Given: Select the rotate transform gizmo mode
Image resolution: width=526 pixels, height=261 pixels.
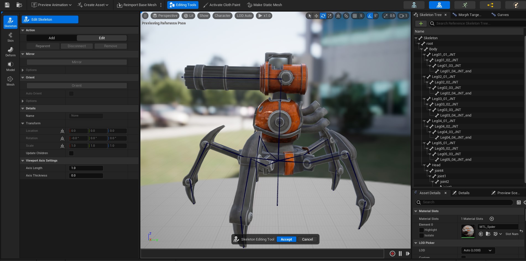Looking at the screenshot, I should pos(323,16).
